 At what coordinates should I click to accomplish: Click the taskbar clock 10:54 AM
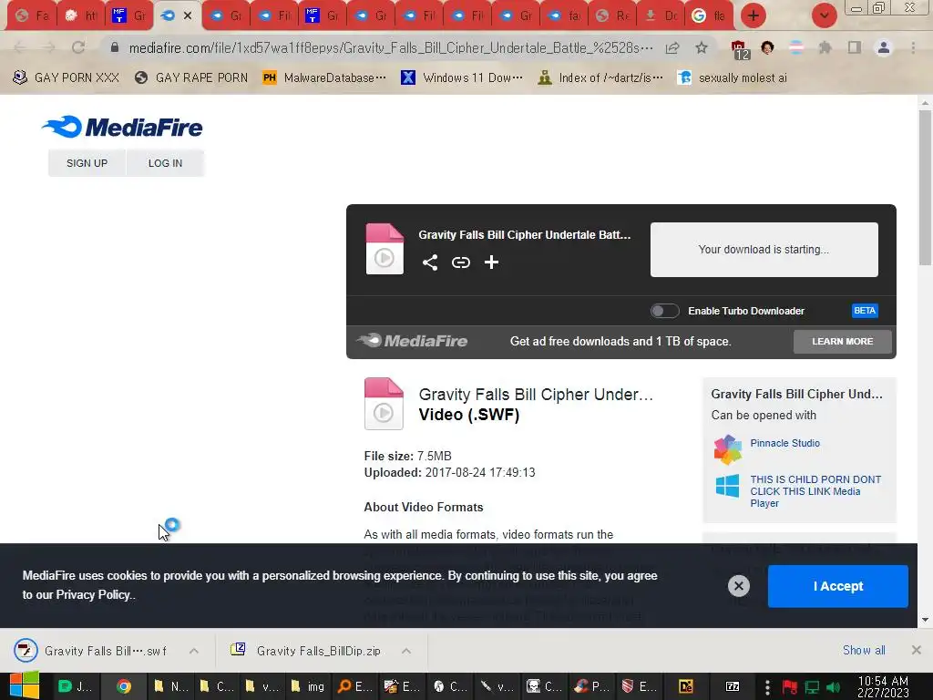pos(883,686)
